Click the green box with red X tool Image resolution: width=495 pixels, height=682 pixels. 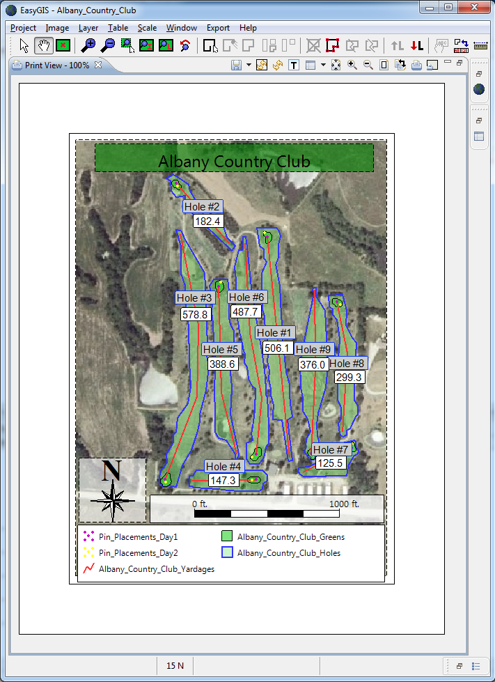click(63, 45)
